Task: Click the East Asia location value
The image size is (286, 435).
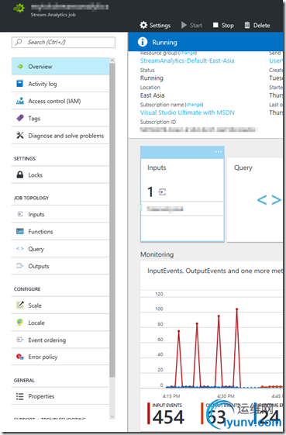Action: (152, 95)
